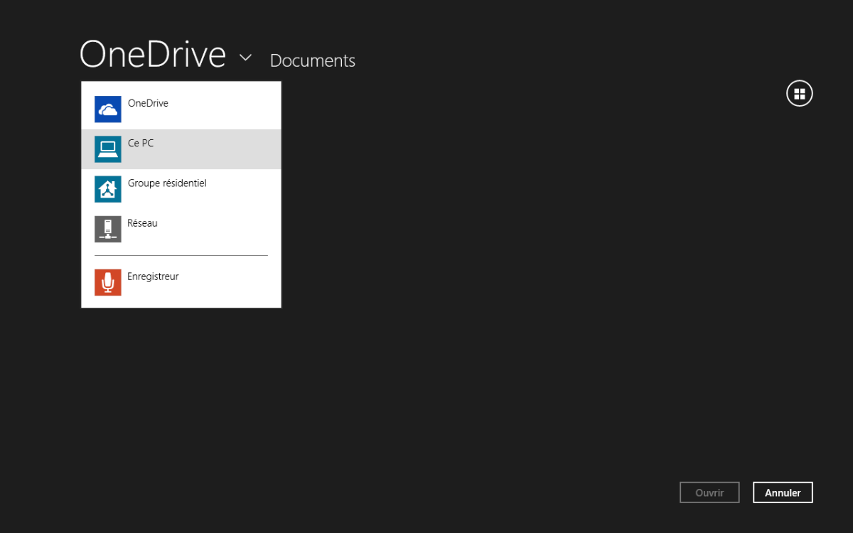
Task: Click the Réseau network icon
Action: [x=108, y=229]
